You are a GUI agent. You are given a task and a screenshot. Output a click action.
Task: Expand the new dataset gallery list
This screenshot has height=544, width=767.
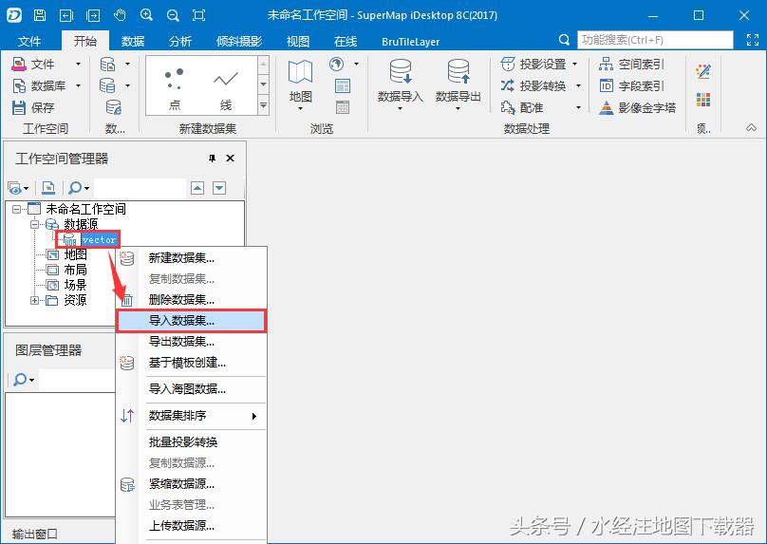point(264,105)
